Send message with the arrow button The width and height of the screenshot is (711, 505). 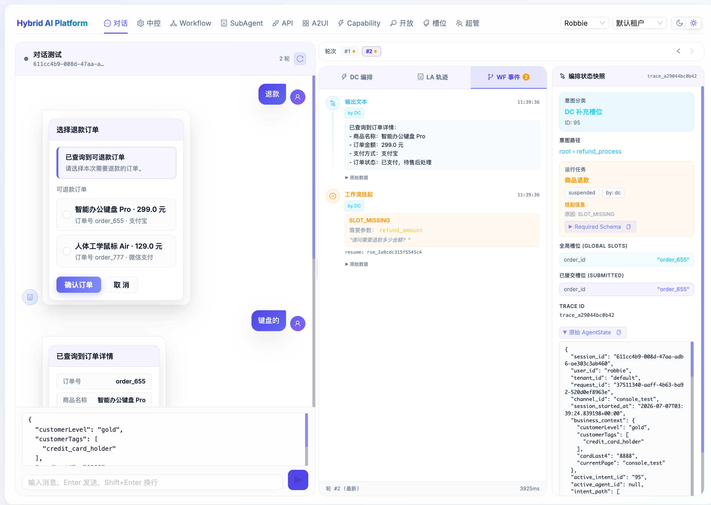(298, 480)
